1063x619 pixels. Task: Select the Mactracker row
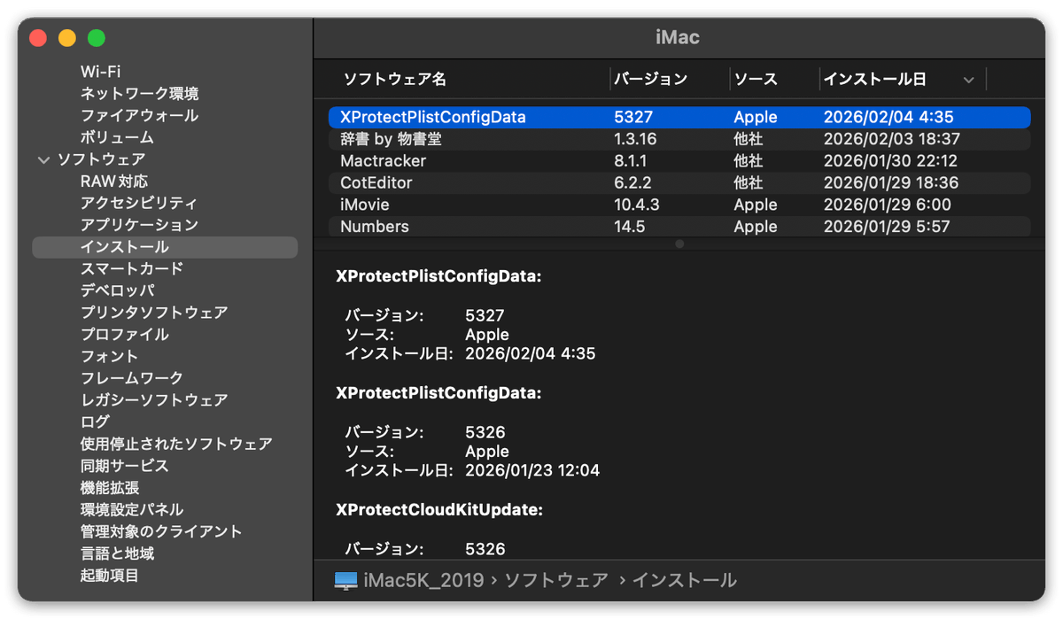[679, 161]
